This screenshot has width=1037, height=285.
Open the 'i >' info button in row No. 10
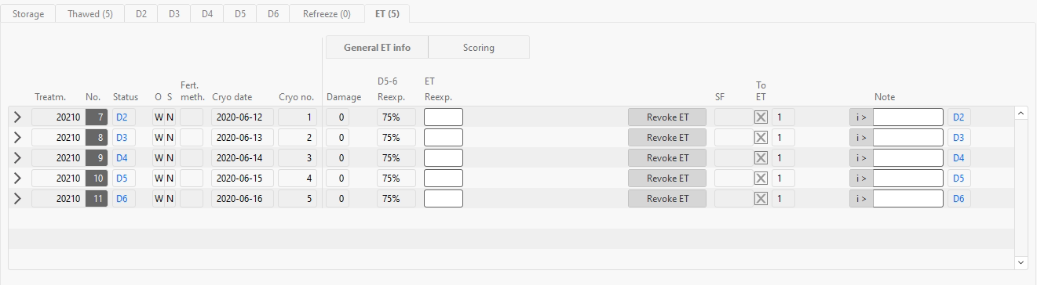(861, 179)
